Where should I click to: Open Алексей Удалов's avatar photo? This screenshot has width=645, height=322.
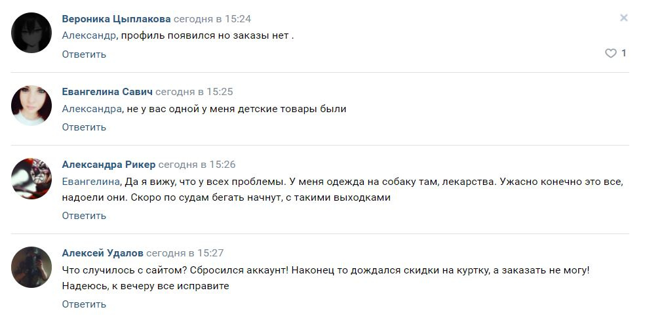tap(31, 267)
